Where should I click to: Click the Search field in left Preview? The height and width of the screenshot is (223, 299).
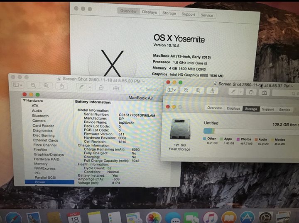coord(150,89)
